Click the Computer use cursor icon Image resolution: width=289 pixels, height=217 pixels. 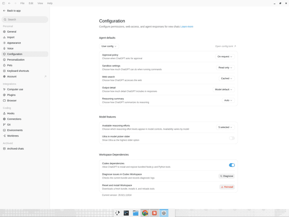click(5, 90)
